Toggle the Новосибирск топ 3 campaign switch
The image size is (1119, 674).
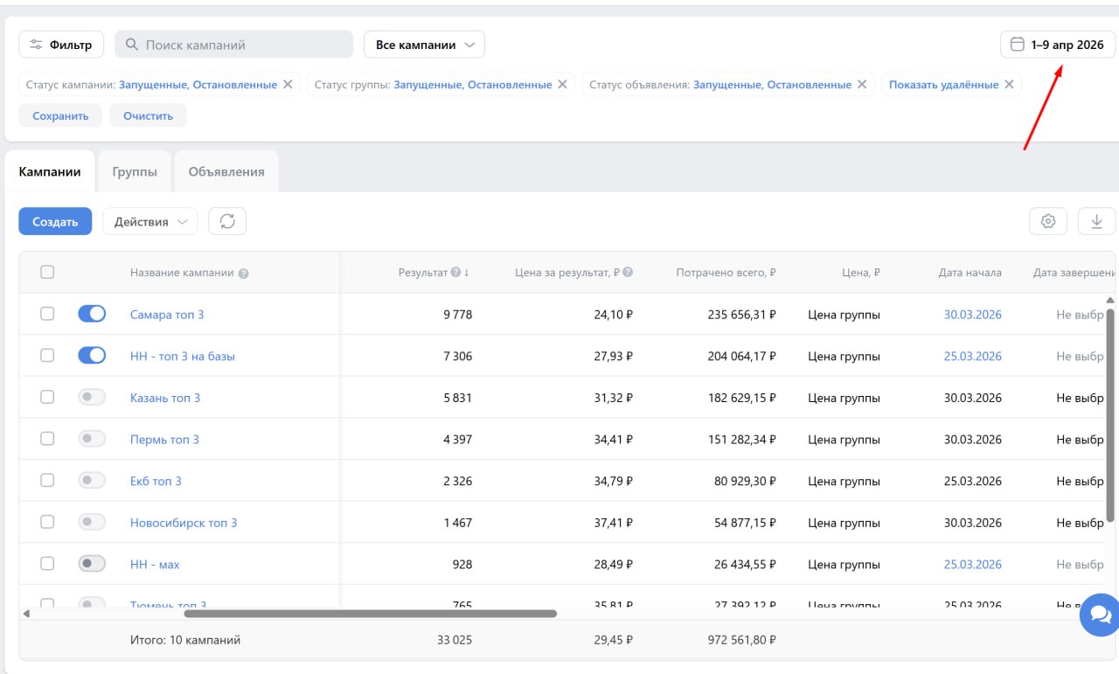pyautogui.click(x=92, y=522)
